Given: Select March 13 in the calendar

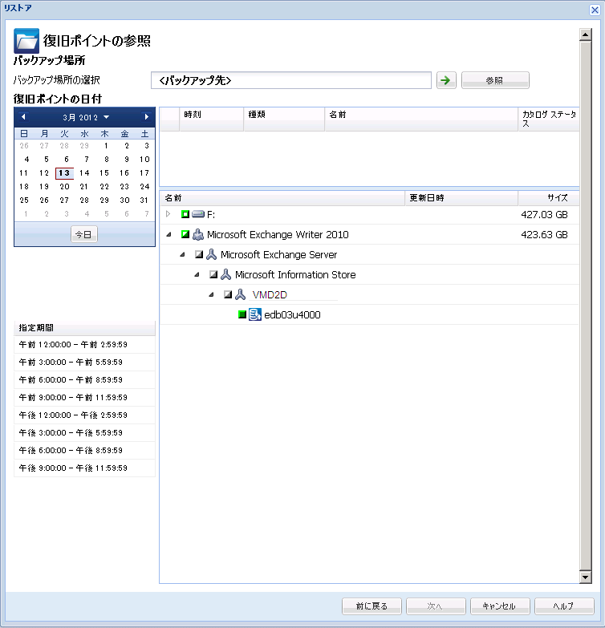Looking at the screenshot, I should coord(64,173).
